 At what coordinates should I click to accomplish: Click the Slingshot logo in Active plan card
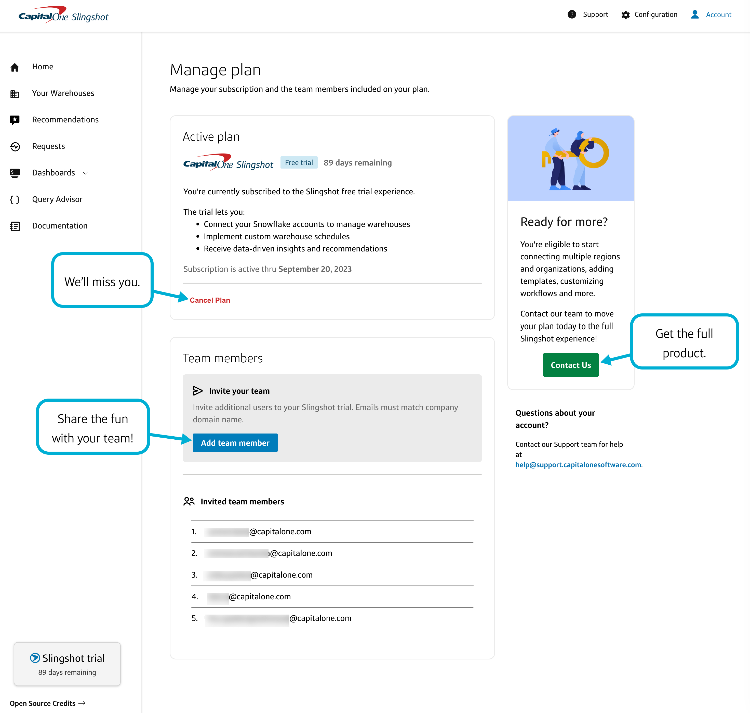228,163
